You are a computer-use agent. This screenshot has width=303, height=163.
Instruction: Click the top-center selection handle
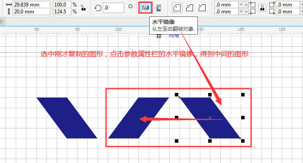point(210,95)
